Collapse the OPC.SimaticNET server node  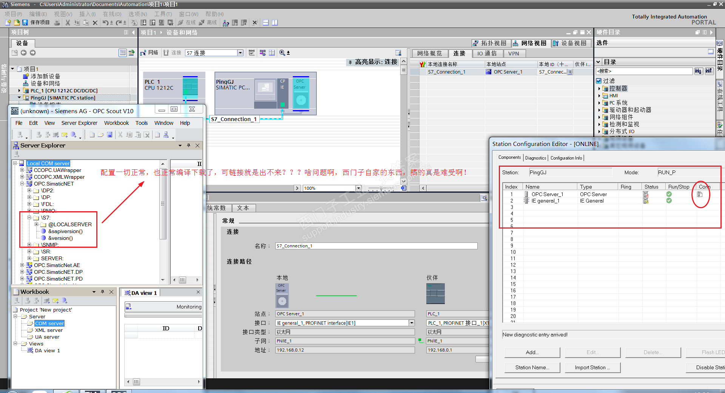coord(22,184)
